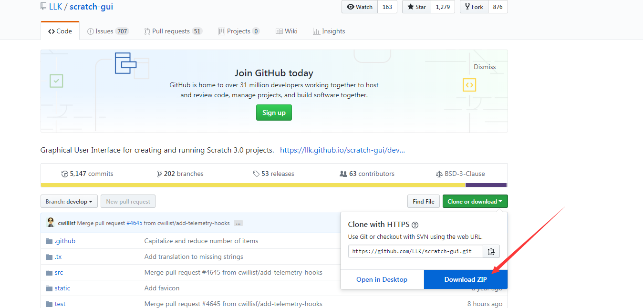Click Open in Desktop
643x308 pixels.
click(x=382, y=279)
